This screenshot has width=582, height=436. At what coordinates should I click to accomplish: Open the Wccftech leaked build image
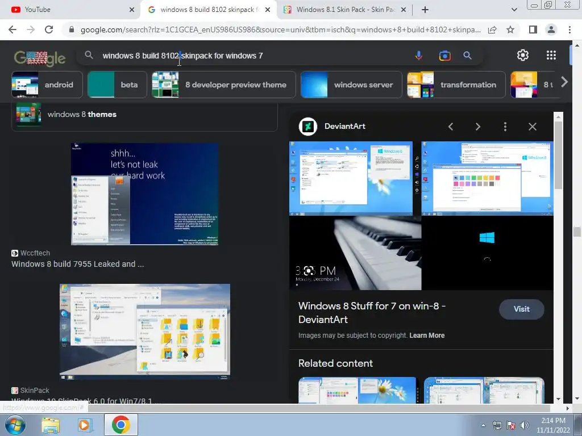(x=145, y=194)
